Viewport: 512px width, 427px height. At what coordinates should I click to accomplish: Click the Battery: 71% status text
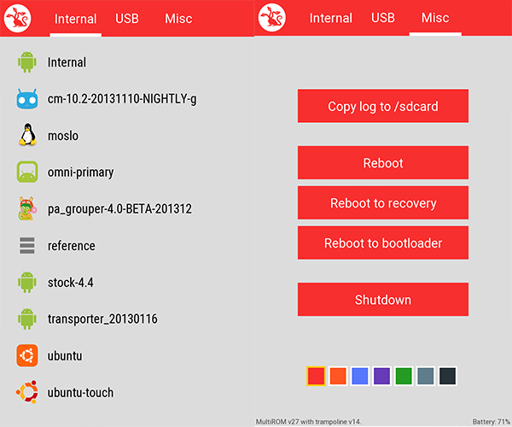pos(492,421)
